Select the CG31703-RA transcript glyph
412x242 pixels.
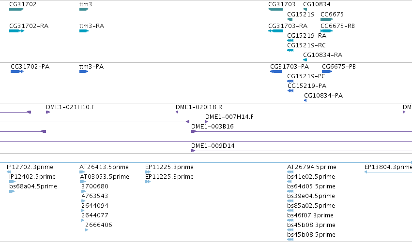pos(275,31)
